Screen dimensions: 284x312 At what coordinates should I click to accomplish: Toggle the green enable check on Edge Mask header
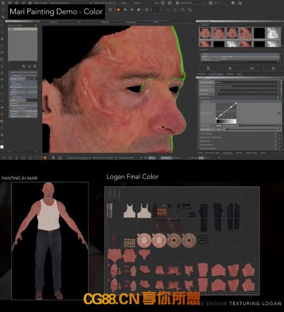coord(281,98)
